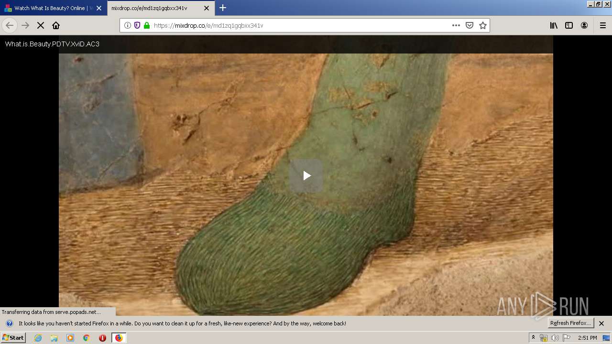Show hidden system tray icons
The width and height of the screenshot is (612, 344).
pos(533,338)
